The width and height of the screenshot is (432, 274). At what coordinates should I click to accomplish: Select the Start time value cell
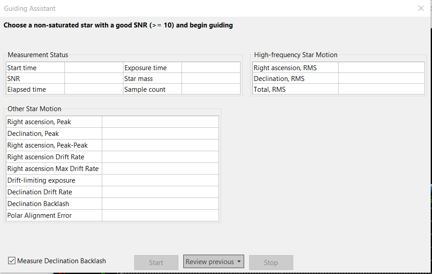pyautogui.click(x=94, y=67)
